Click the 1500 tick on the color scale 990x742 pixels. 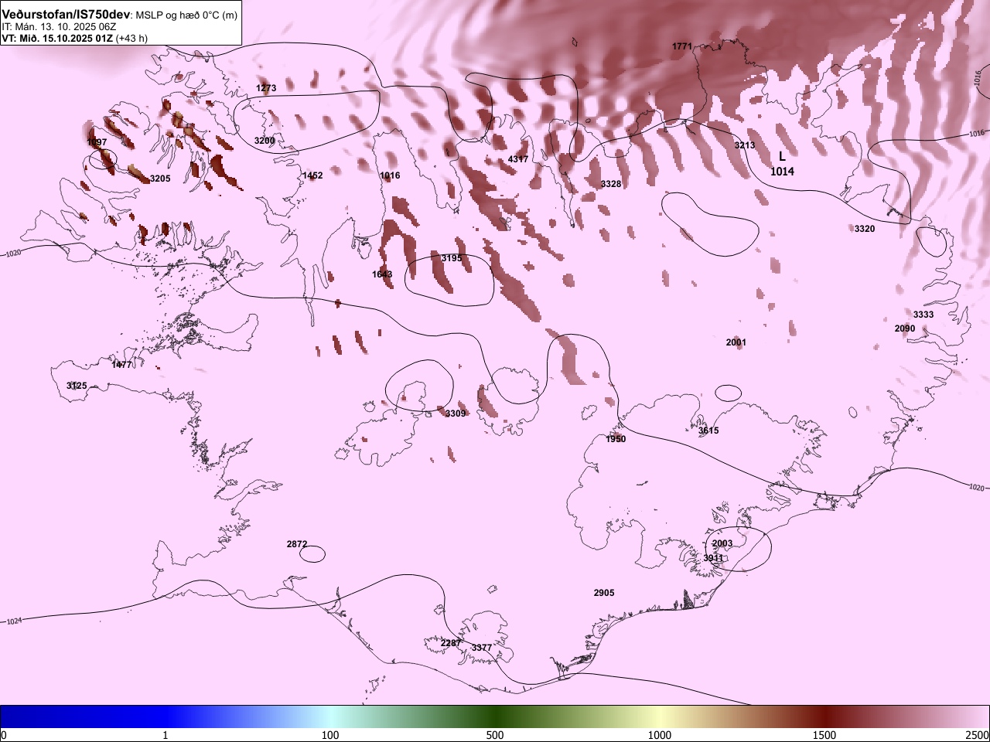click(x=824, y=735)
